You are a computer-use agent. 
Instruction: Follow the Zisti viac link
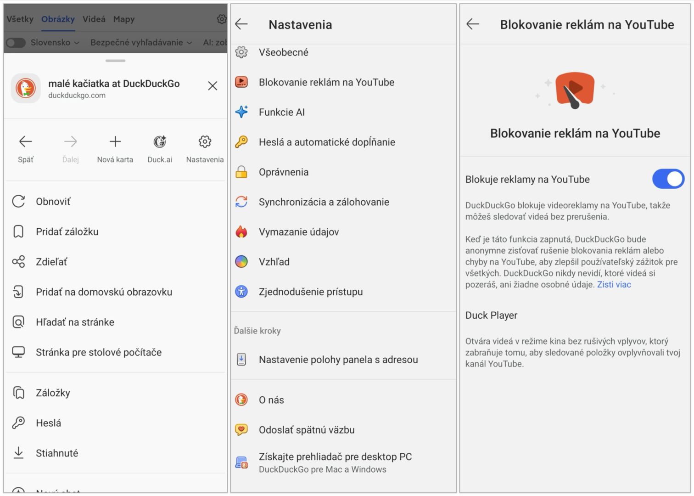[614, 285]
